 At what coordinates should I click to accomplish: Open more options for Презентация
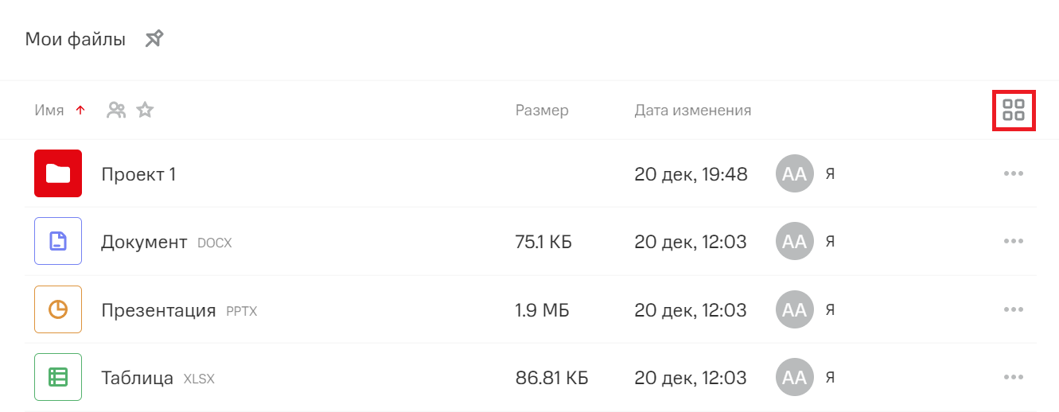pyautogui.click(x=1013, y=309)
